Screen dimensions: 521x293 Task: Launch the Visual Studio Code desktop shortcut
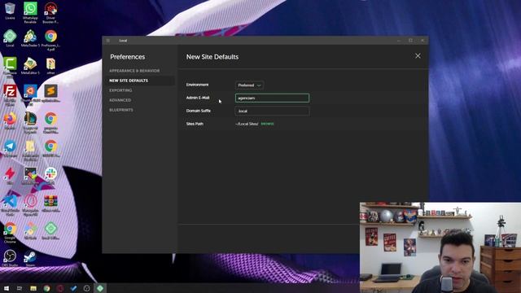point(10,204)
